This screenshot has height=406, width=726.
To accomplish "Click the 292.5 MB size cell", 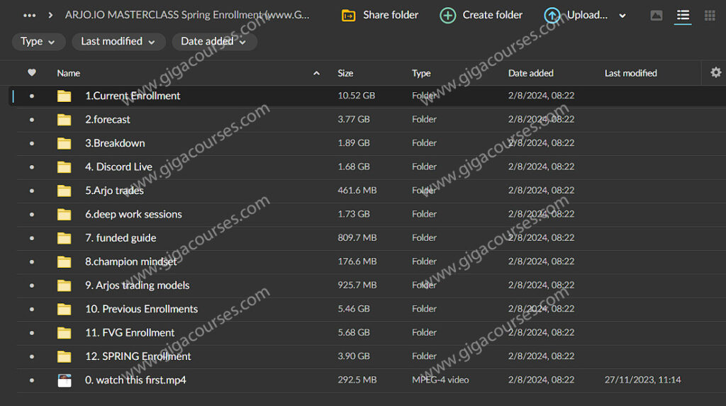I will point(357,380).
